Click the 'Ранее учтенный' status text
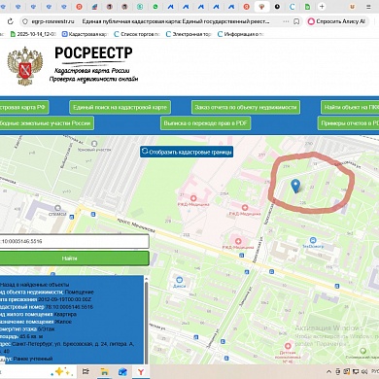The width and height of the screenshot is (379, 379). (x=33, y=359)
